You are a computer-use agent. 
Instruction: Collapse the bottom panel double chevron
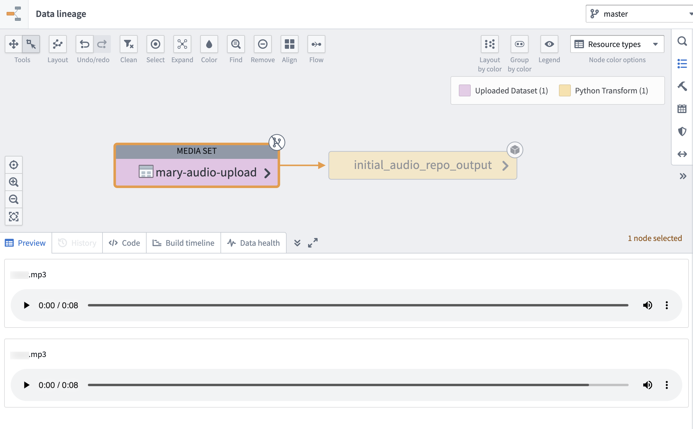click(x=297, y=243)
